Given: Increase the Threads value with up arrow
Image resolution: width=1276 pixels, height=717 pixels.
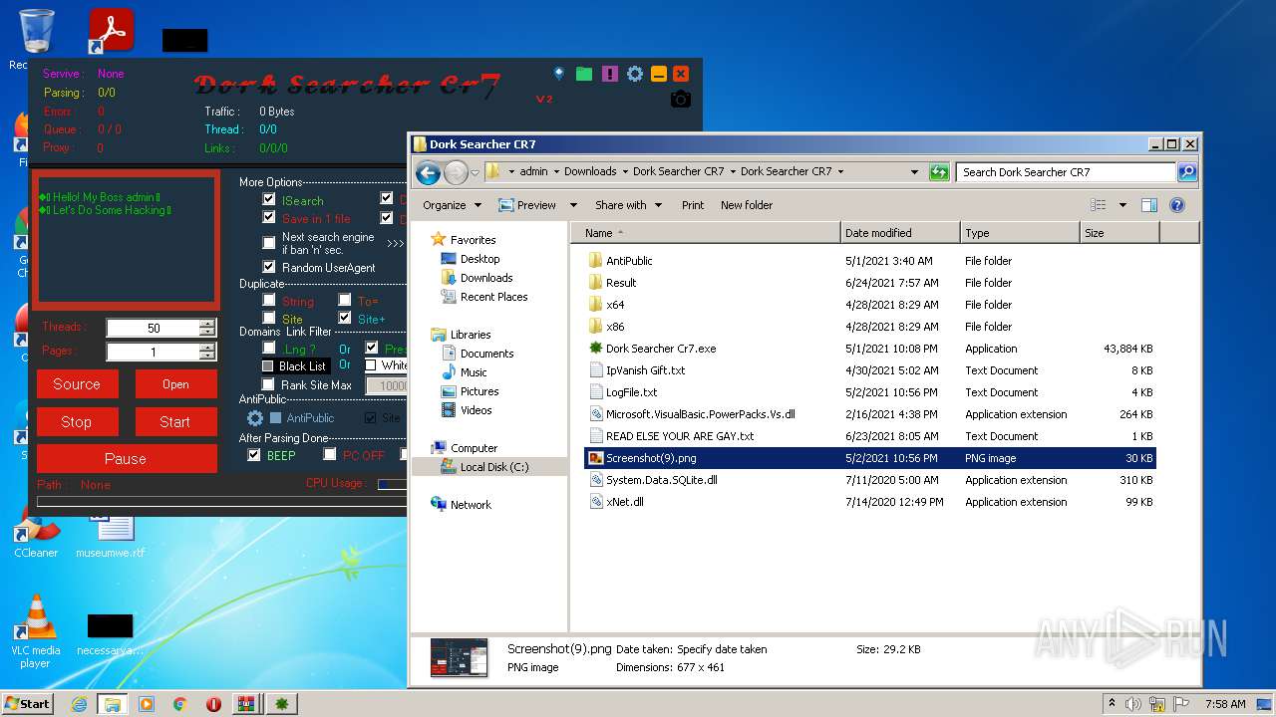Looking at the screenshot, I should [206, 324].
